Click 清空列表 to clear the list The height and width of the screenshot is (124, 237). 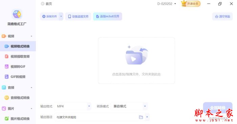click(x=223, y=16)
